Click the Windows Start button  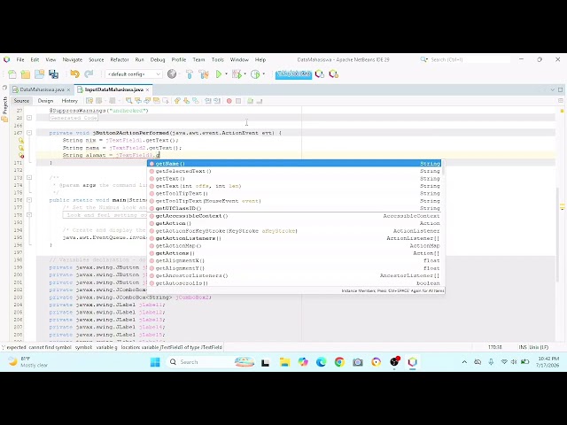click(x=155, y=362)
